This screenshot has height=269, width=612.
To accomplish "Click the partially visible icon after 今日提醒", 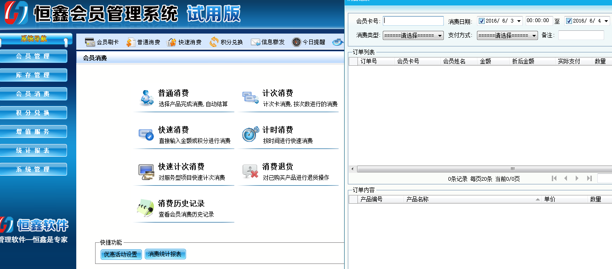I will (338, 42).
